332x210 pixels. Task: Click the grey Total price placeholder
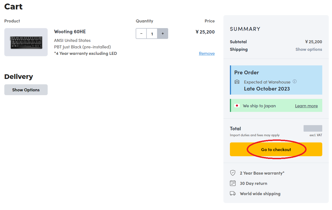(313, 128)
